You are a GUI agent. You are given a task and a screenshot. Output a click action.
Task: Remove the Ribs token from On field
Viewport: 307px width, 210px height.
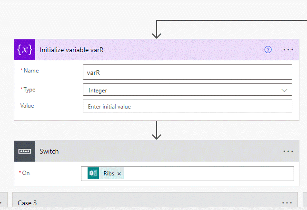click(x=119, y=174)
